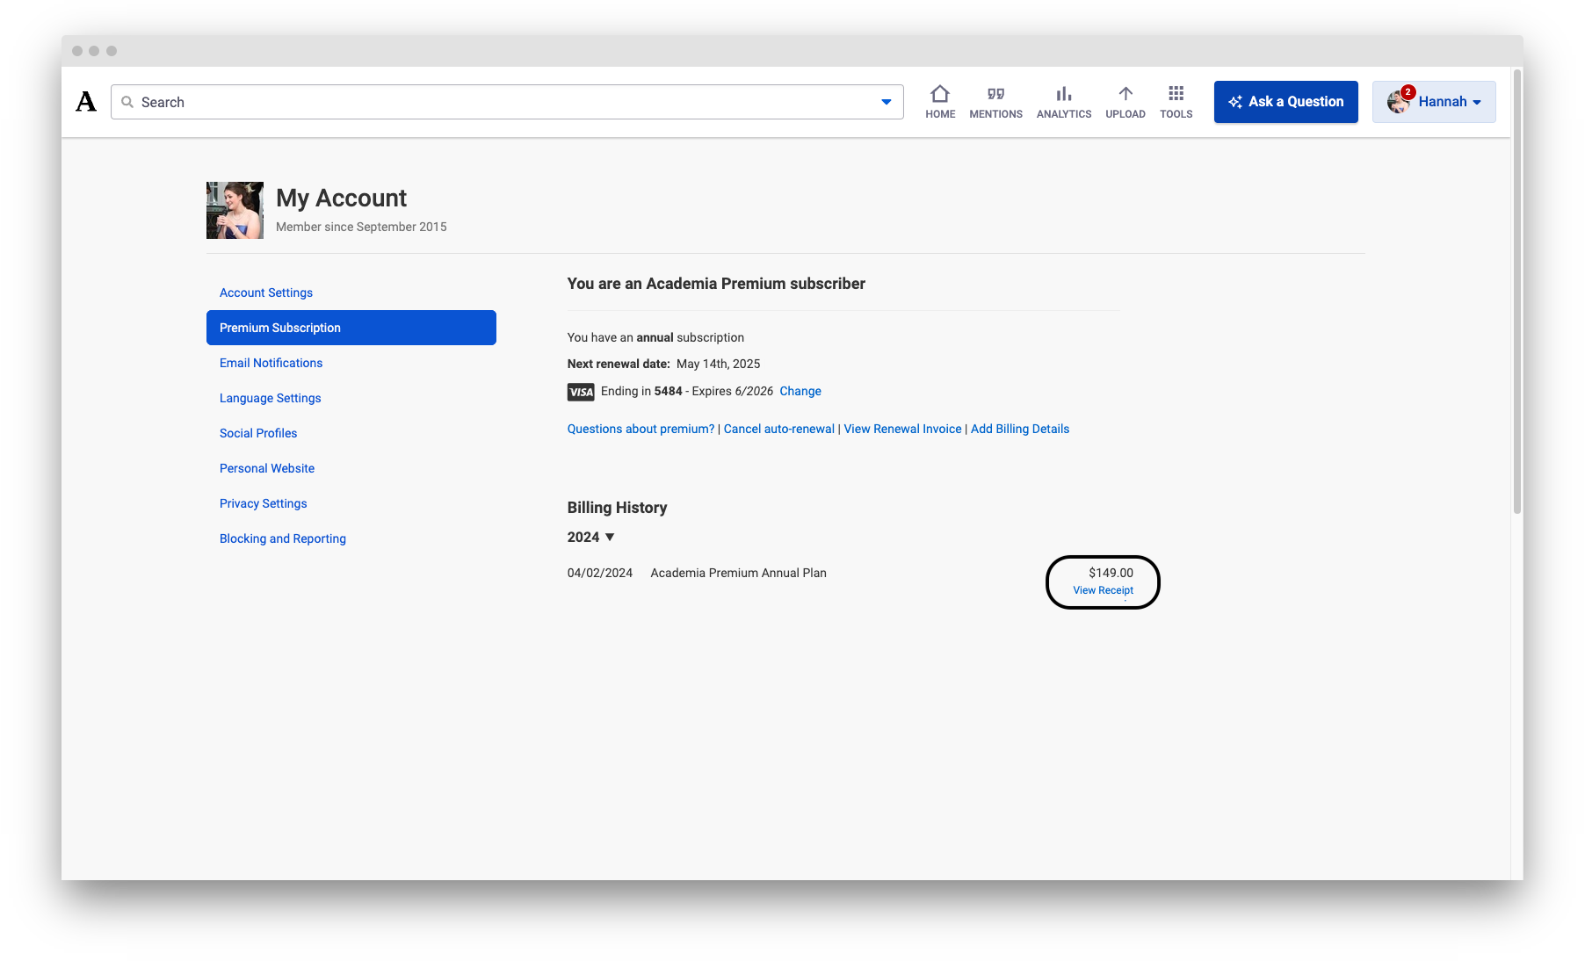
Task: Open View Renewal Invoice
Action: click(902, 429)
